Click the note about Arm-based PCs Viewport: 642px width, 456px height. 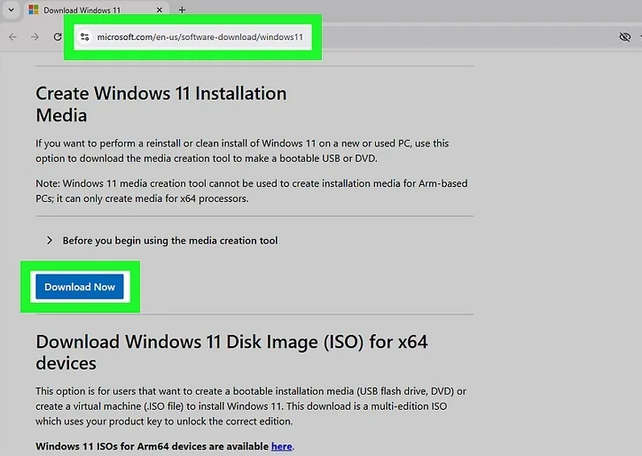251,191
